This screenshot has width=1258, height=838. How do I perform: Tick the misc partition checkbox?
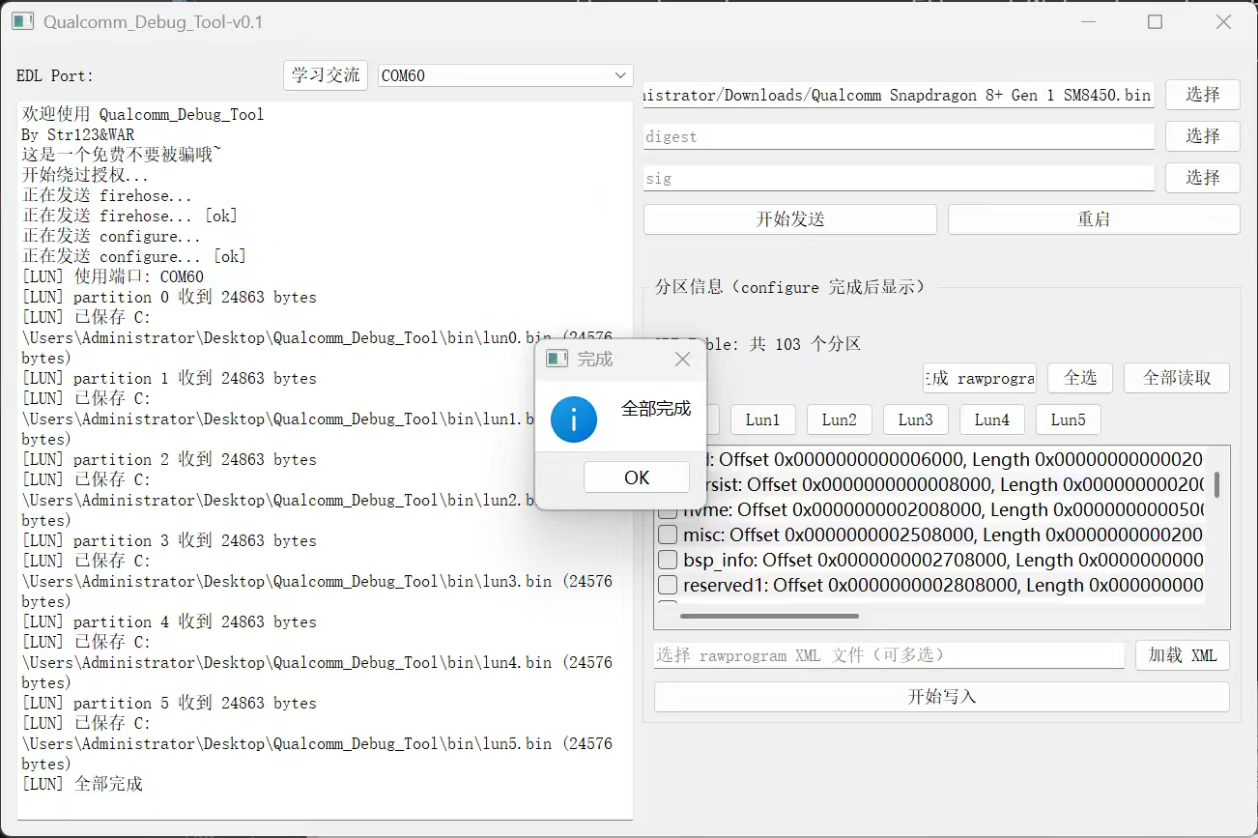668,535
